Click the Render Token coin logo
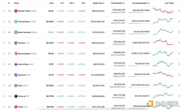The image size is (182, 110). click(x=16, y=11)
